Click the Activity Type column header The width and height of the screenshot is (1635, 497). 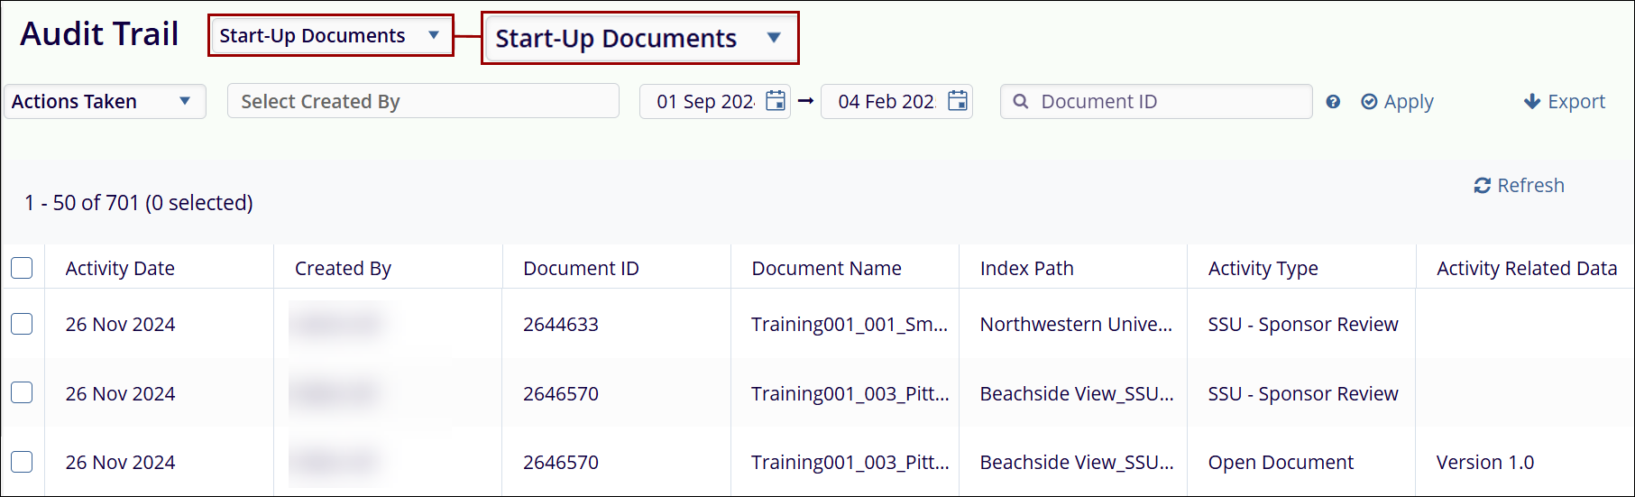[1263, 269]
